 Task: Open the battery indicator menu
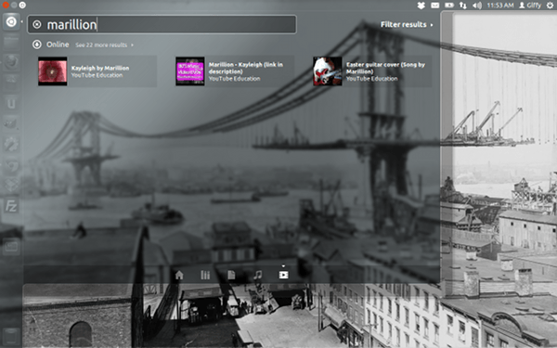449,5
